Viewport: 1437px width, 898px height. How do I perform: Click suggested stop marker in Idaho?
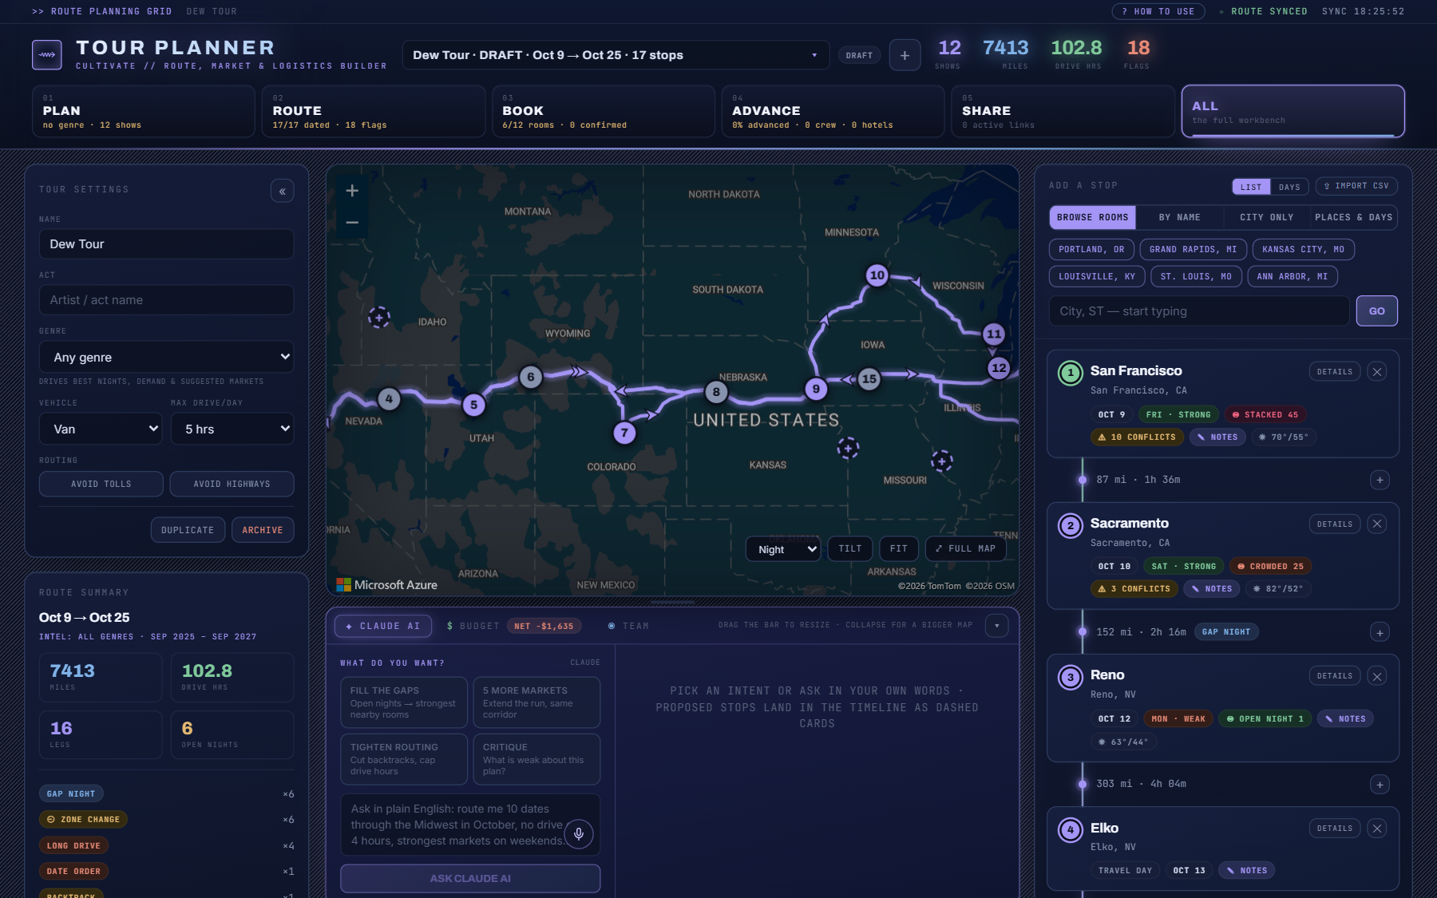point(378,317)
